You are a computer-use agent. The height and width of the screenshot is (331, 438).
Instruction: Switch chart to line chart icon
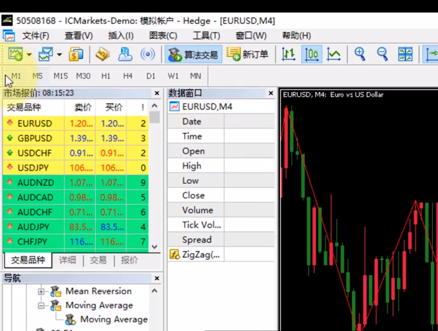click(334, 54)
